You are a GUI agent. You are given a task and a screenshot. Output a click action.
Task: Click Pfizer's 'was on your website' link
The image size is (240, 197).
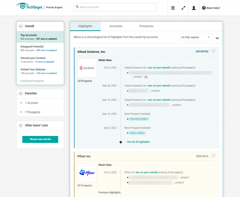[x=147, y=172]
